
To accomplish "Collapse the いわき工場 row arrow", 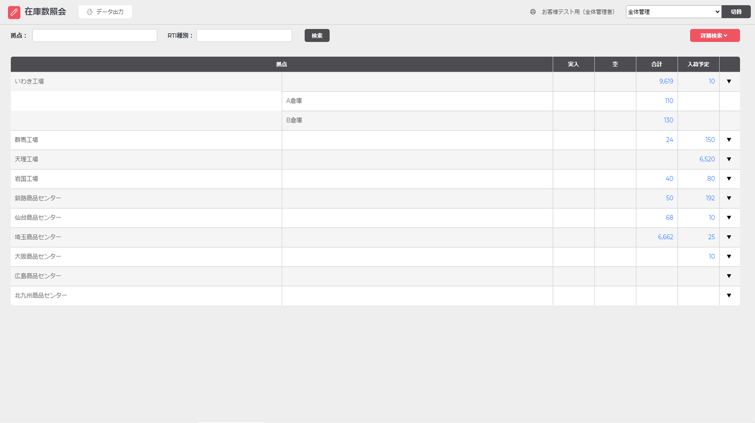I will [x=729, y=81].
